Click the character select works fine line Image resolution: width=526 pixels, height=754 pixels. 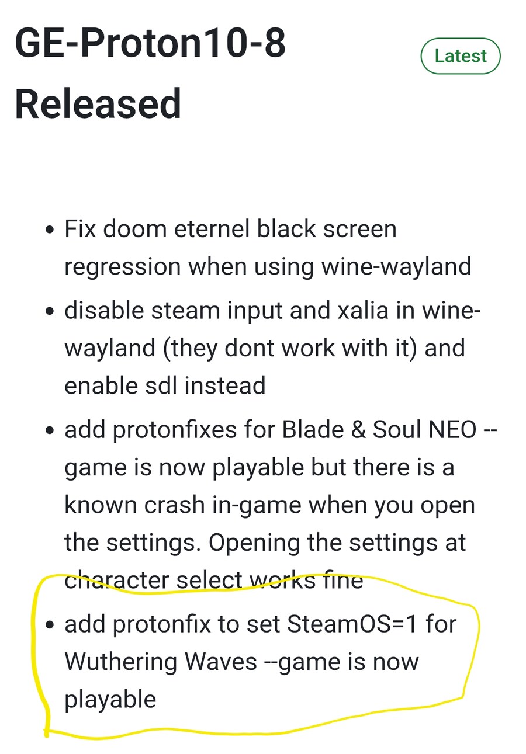213,581
